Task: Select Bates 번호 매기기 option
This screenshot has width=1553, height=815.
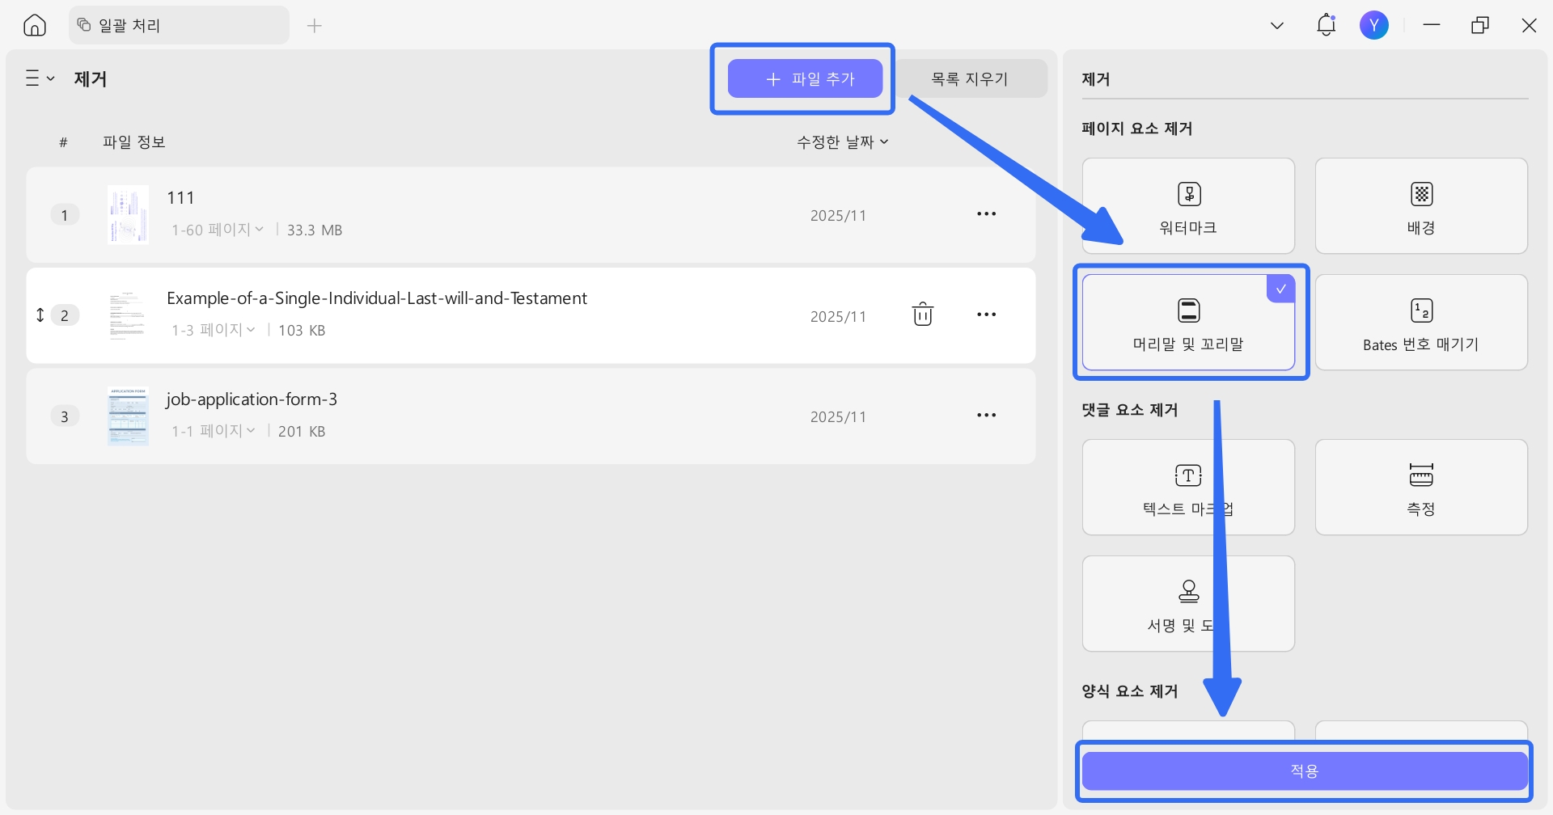Action: coord(1421,323)
